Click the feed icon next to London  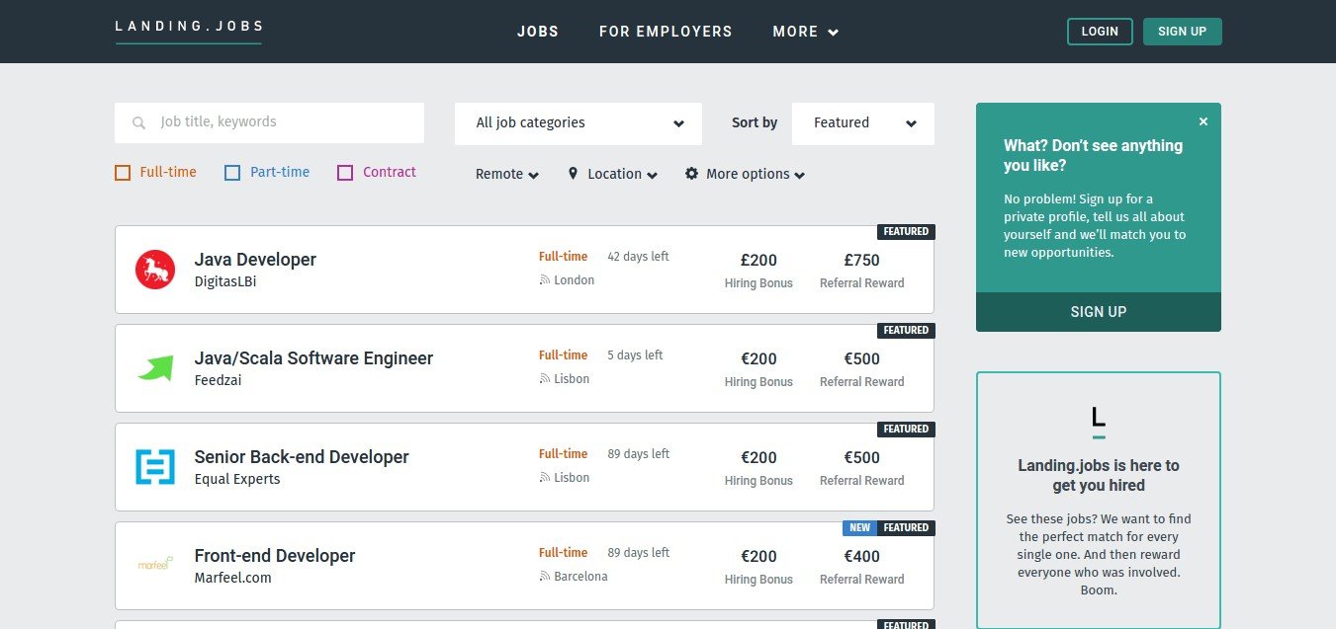pos(544,280)
